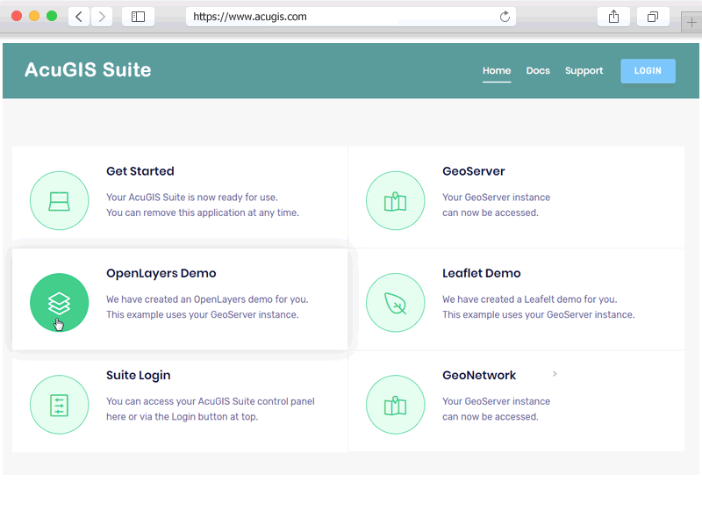Click the yellow minimize window button
702x518 pixels.
34,16
